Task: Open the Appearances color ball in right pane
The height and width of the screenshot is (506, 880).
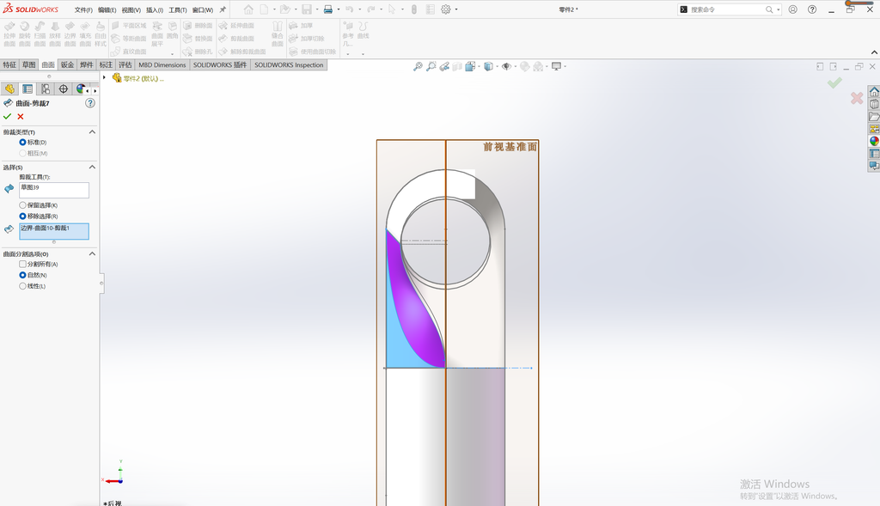Action: [874, 141]
